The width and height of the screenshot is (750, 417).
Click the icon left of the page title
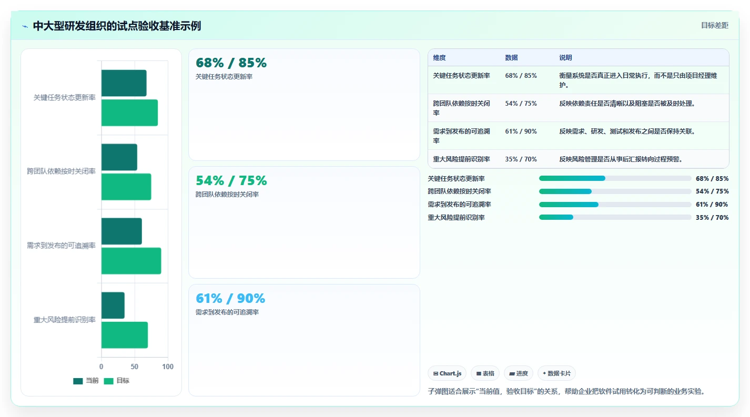25,26
